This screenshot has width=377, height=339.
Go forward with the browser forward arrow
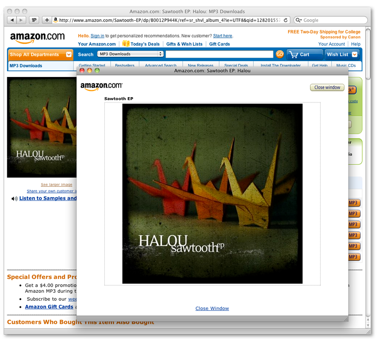click(x=21, y=20)
